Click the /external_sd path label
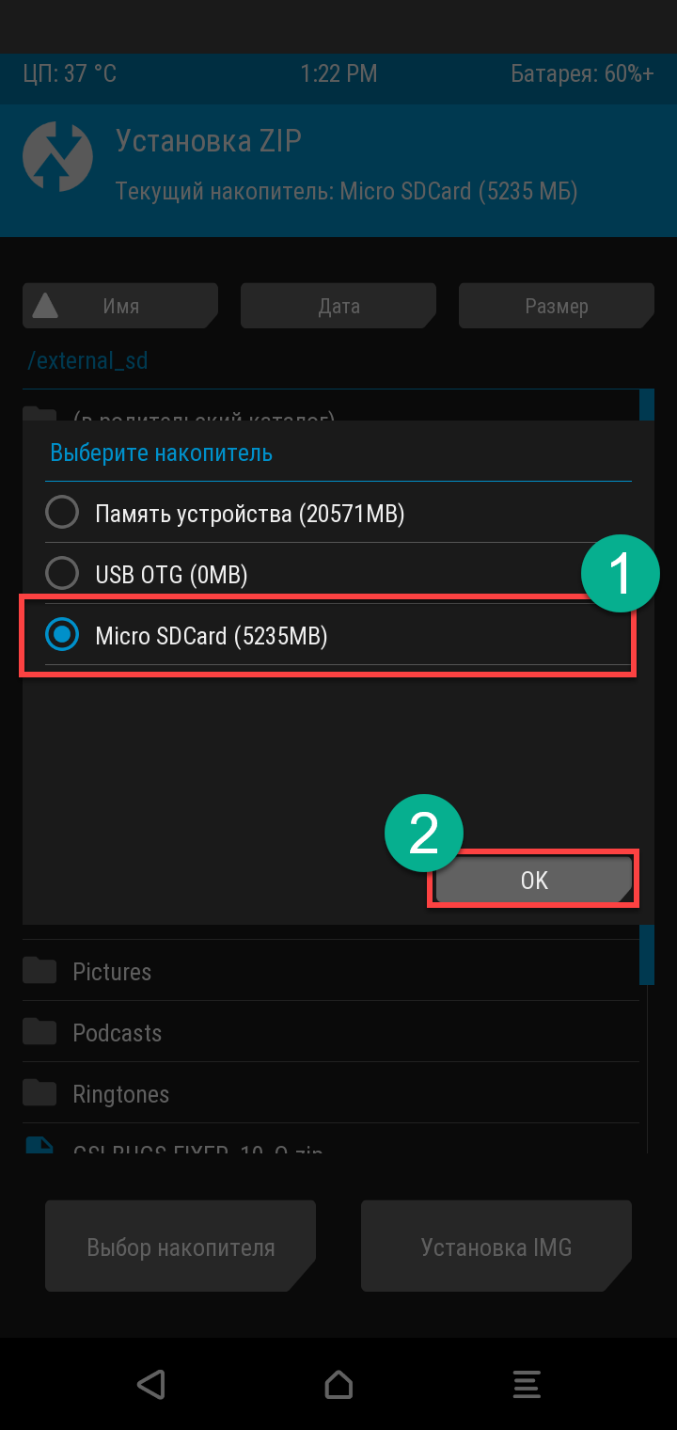 (x=87, y=360)
